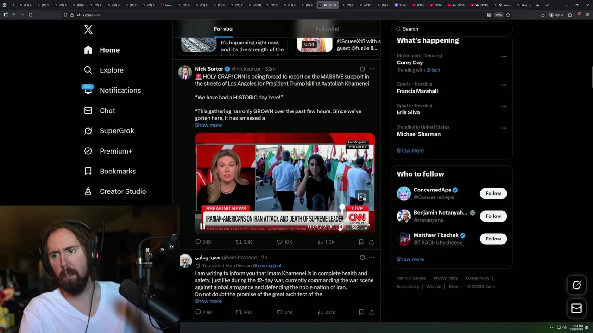Image resolution: width=593 pixels, height=333 pixels.
Task: Open more options on Nick Sortor post
Action: pyautogui.click(x=372, y=69)
